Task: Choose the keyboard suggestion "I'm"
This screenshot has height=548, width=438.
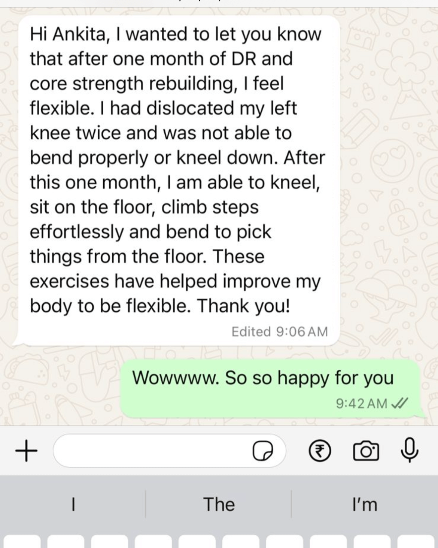Action: pyautogui.click(x=365, y=504)
